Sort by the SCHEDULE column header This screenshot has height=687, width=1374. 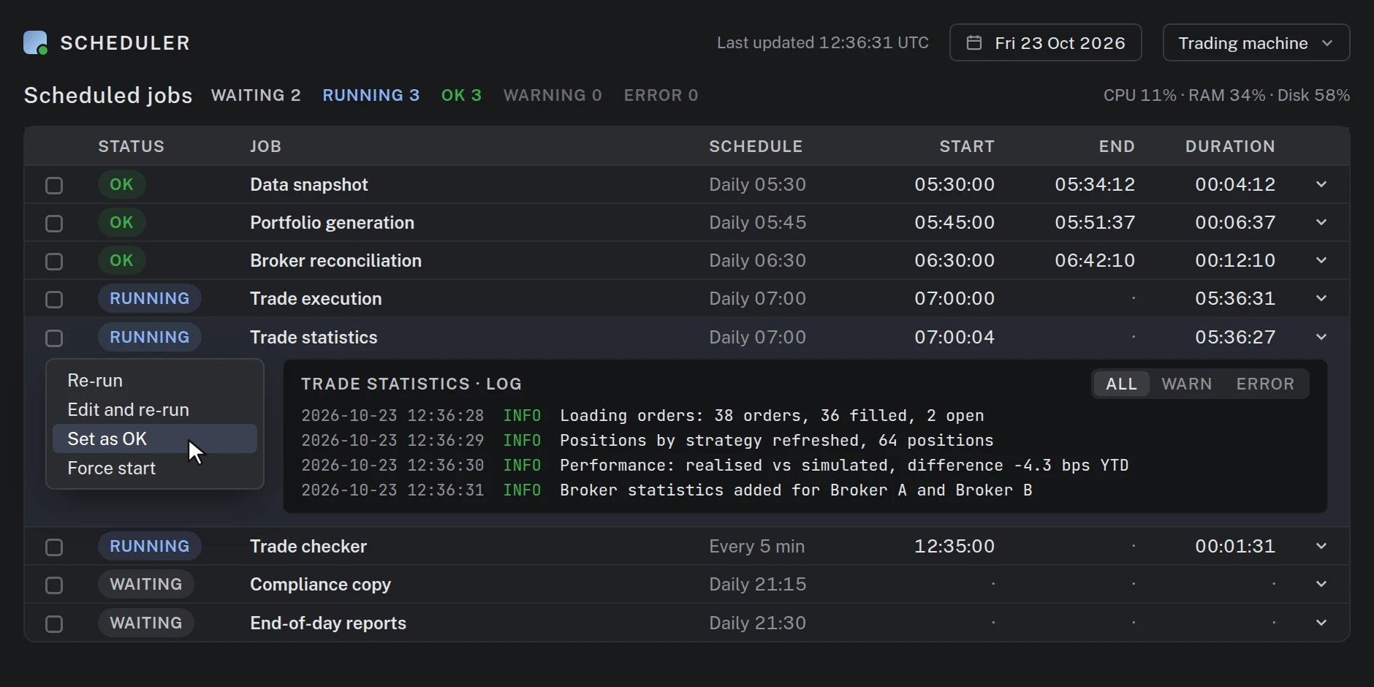[x=756, y=146]
